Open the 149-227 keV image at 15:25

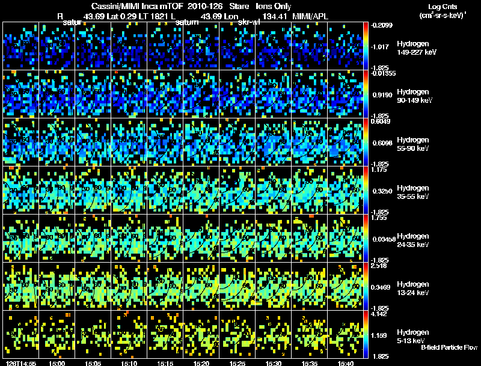click(x=237, y=46)
